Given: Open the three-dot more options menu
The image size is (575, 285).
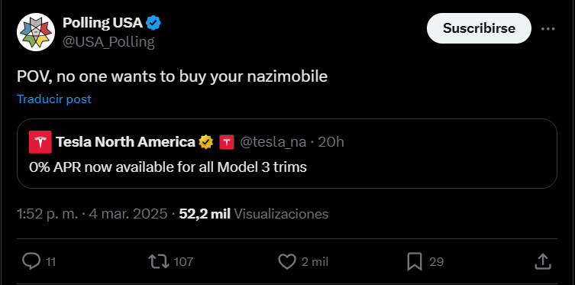Looking at the screenshot, I should (x=548, y=28).
